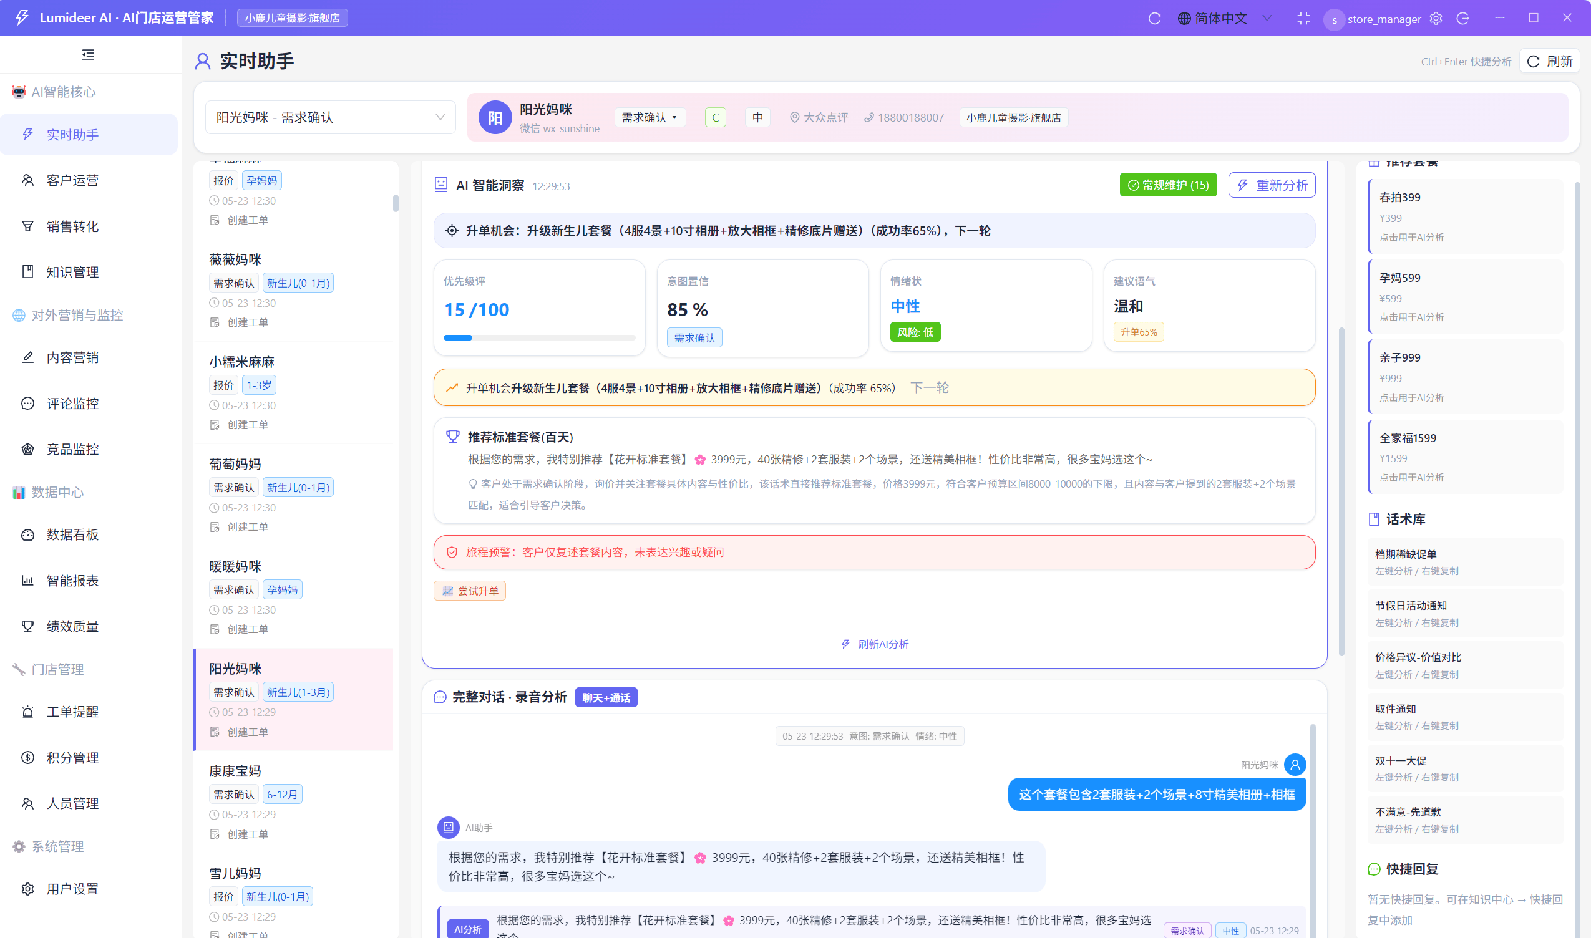The width and height of the screenshot is (1591, 938).
Task: Click 优先级评 progress bar
Action: click(x=540, y=337)
